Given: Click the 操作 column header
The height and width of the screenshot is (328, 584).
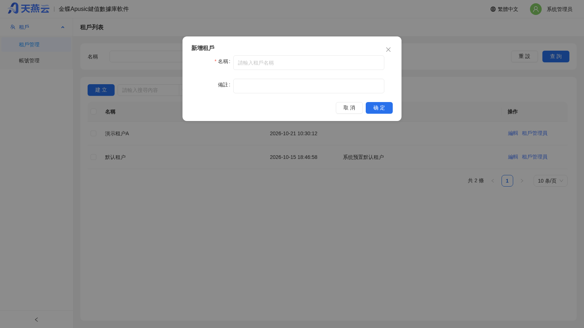Looking at the screenshot, I should pyautogui.click(x=512, y=112).
